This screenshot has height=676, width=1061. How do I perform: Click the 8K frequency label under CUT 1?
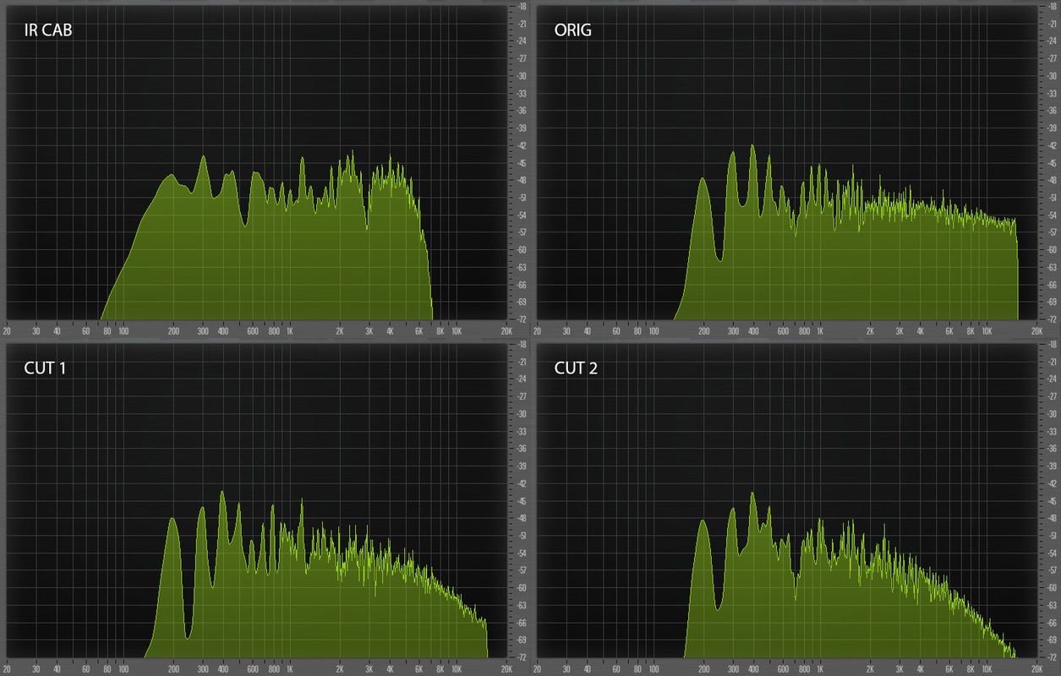coord(440,669)
